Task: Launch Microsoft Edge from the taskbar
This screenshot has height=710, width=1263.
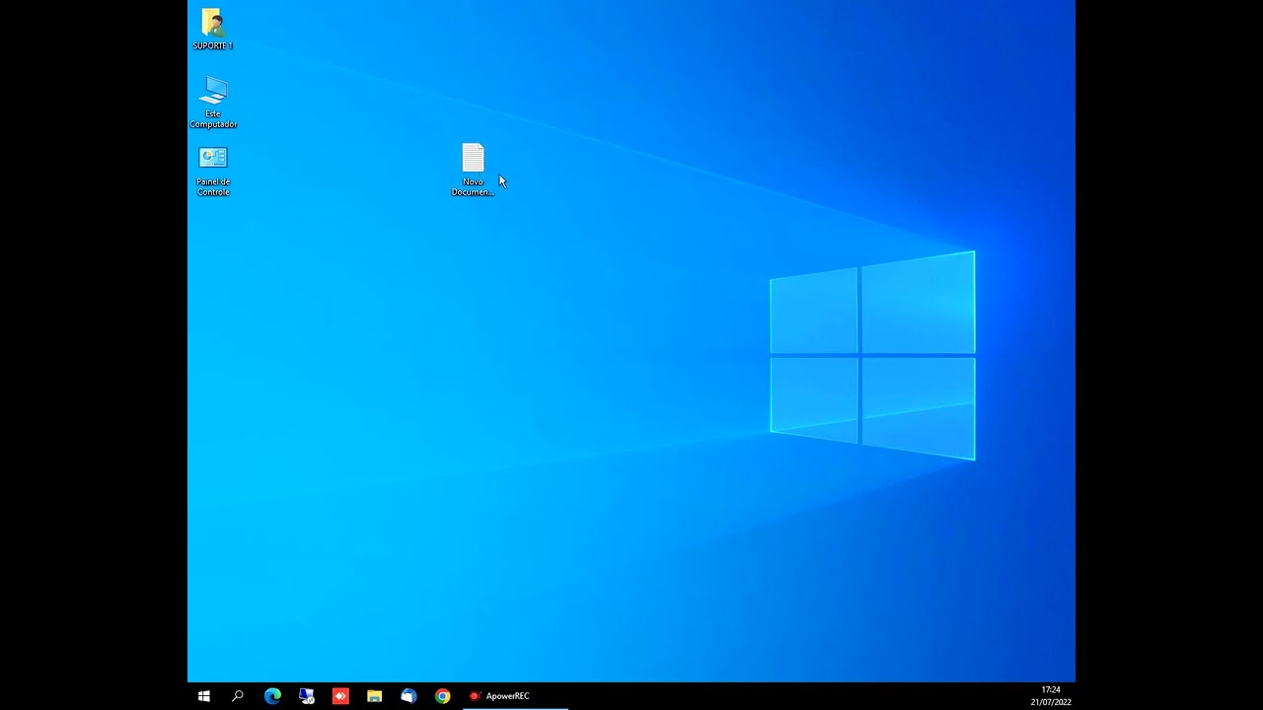Action: (272, 696)
